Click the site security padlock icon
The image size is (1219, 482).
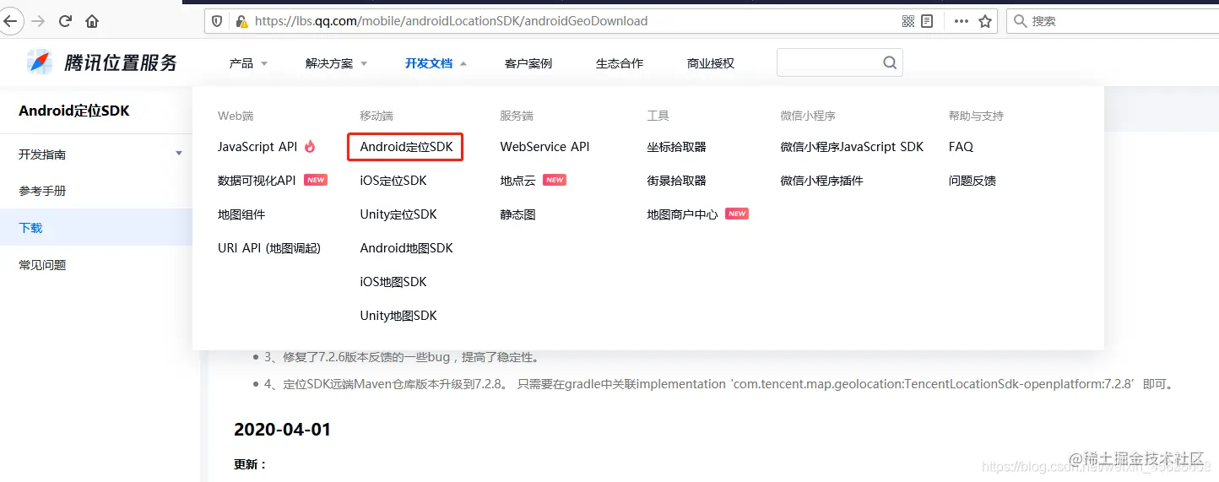click(x=241, y=21)
